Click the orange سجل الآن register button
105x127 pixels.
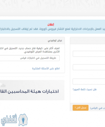pyautogui.click(x=80, y=108)
